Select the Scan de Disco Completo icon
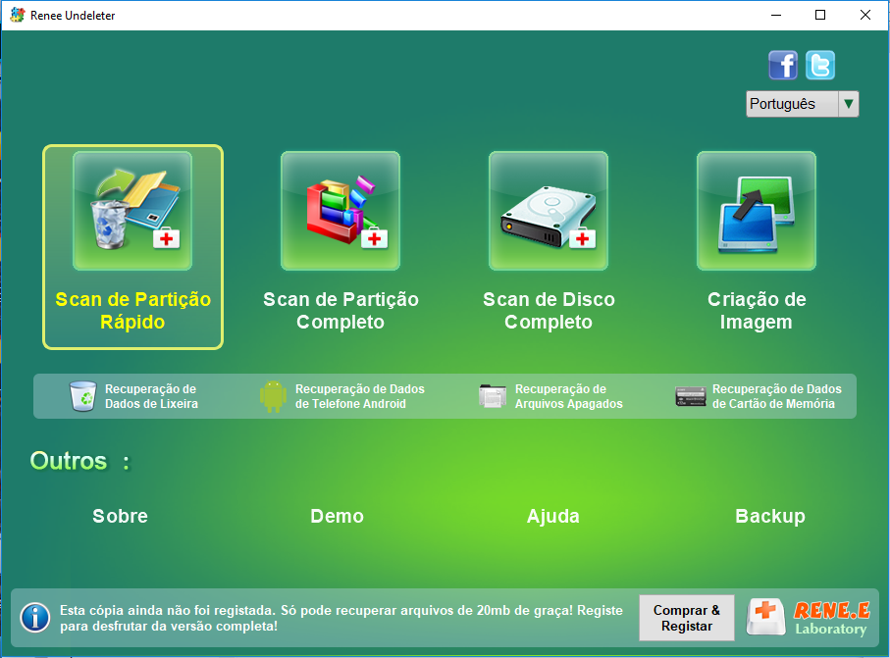890x658 pixels. click(x=549, y=211)
